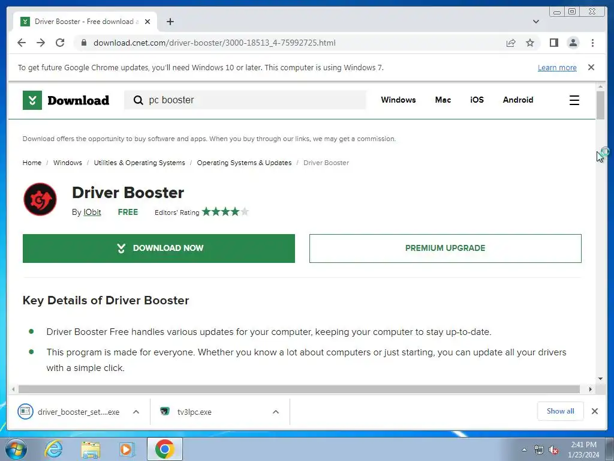Click the Chrome taskbar icon
Viewport: 614px width, 461px height.
(164, 449)
